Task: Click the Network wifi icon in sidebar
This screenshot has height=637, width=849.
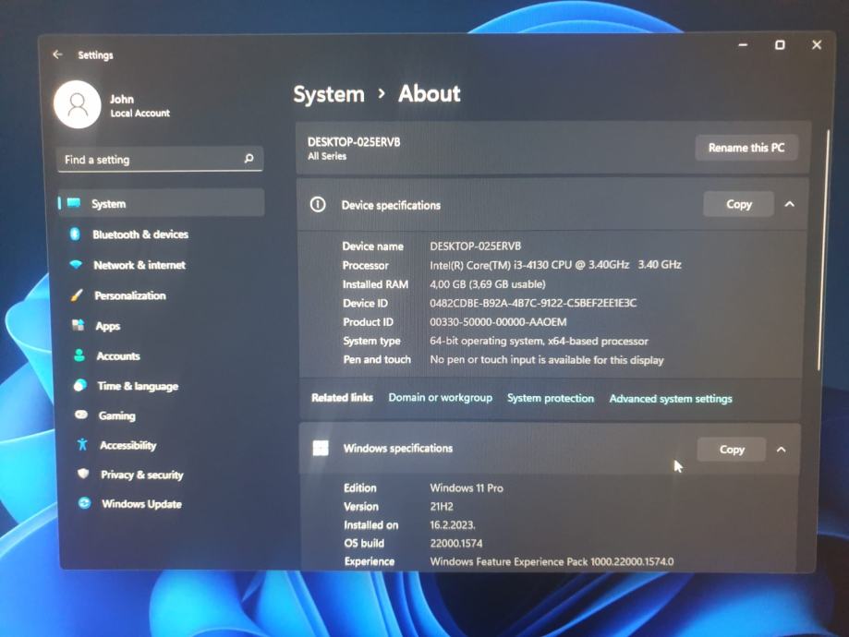Action: point(76,264)
